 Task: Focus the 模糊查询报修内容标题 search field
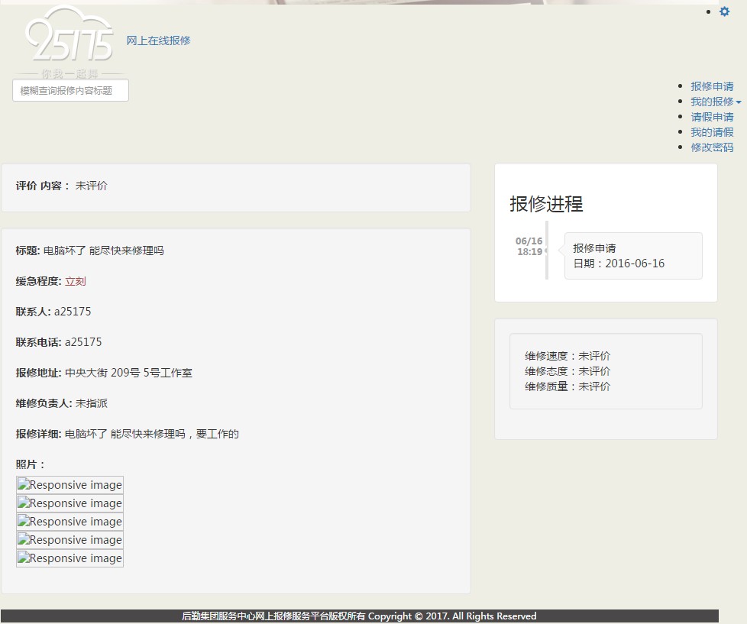70,90
